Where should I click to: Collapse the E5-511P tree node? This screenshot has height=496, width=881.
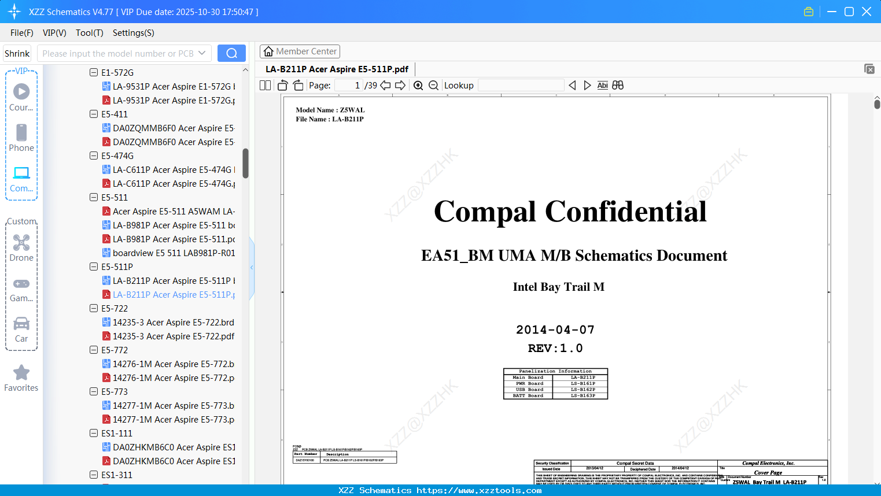tap(94, 267)
